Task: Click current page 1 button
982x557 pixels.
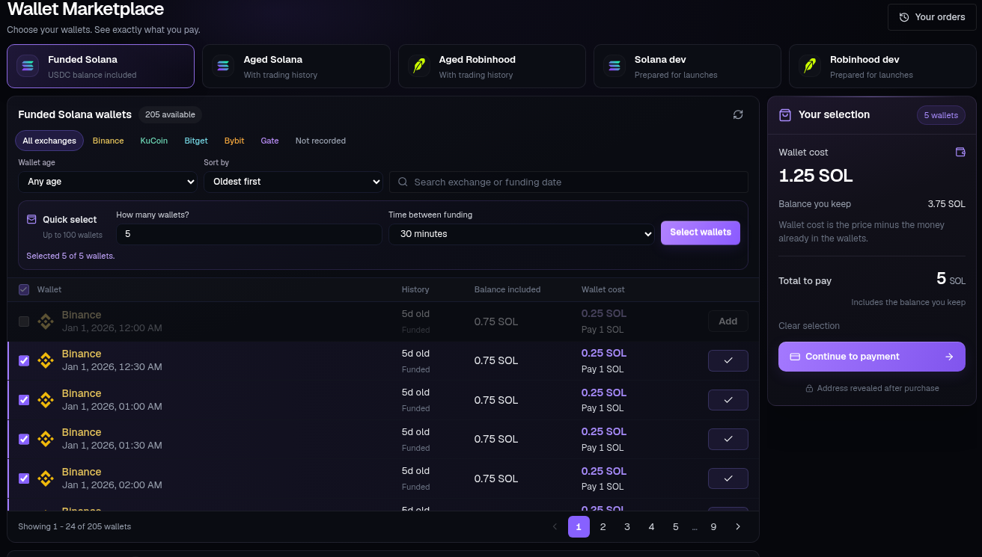Action: 579,526
